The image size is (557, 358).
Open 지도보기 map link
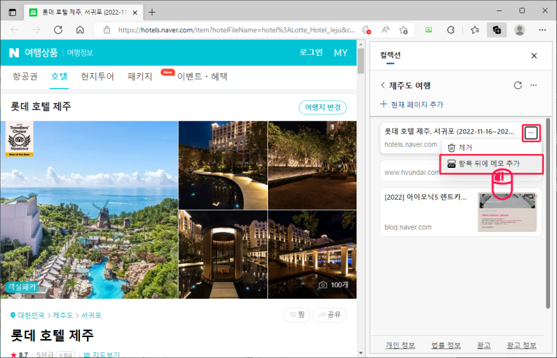coord(102,355)
